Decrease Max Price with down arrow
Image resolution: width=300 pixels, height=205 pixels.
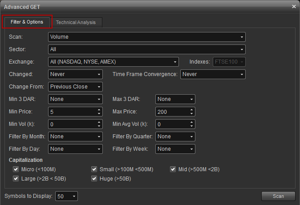pyautogui.click(x=191, y=114)
